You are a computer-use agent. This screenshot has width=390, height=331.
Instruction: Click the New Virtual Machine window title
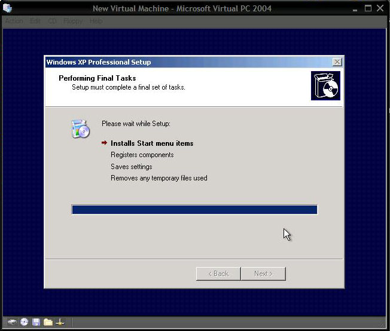[182, 9]
